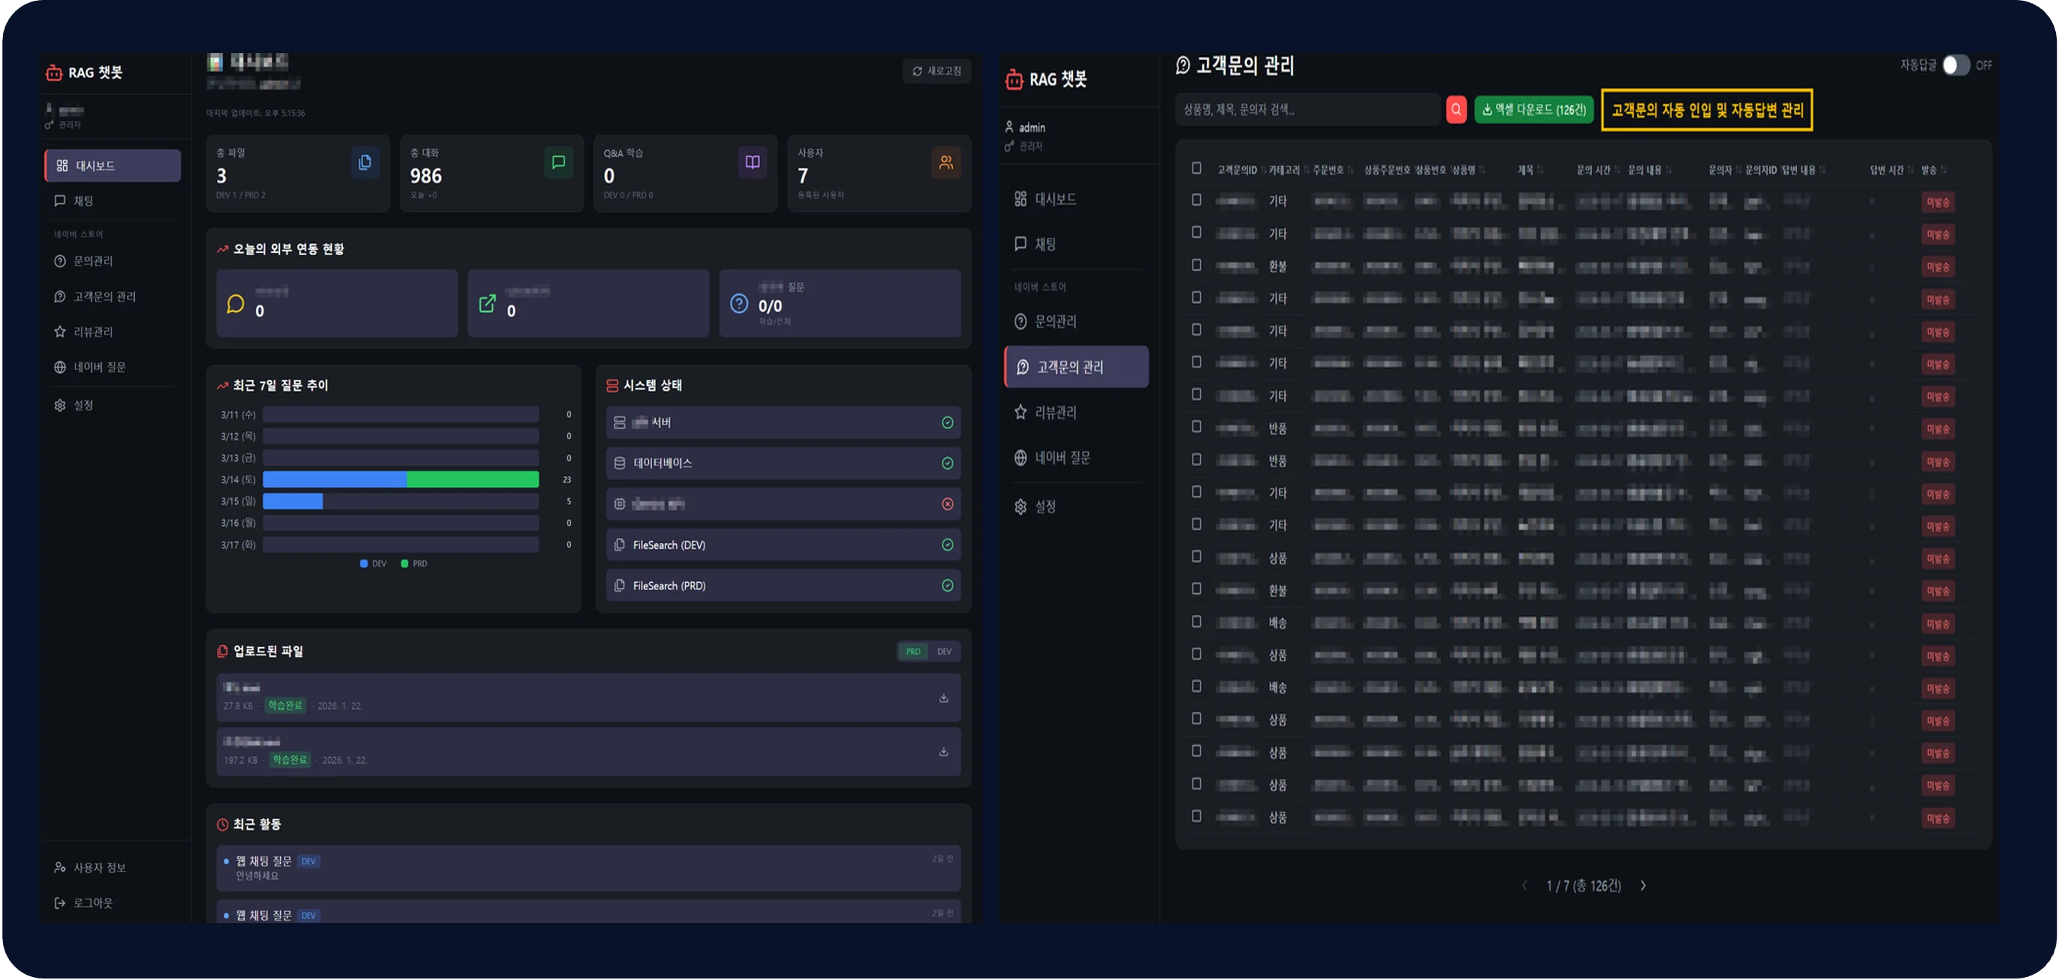Image resolution: width=2059 pixels, height=980 pixels.
Task: Check the select-all checkbox in table header
Action: (x=1196, y=168)
